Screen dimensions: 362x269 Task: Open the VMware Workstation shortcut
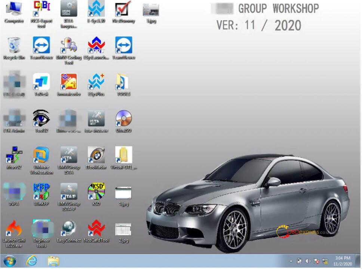click(41, 155)
